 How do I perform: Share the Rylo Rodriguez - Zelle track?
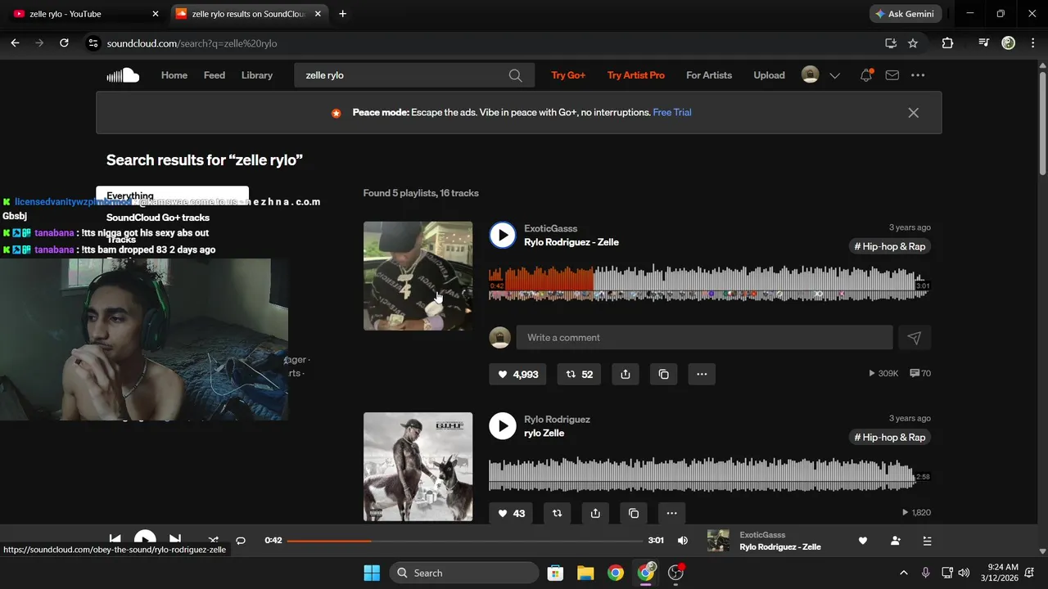click(x=626, y=374)
